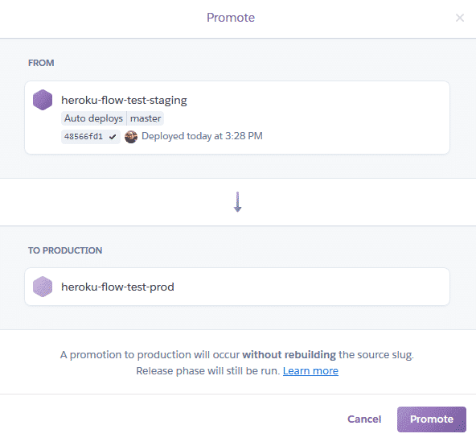Confirm with the purple Promote button
This screenshot has width=476, height=442.
pyautogui.click(x=431, y=419)
